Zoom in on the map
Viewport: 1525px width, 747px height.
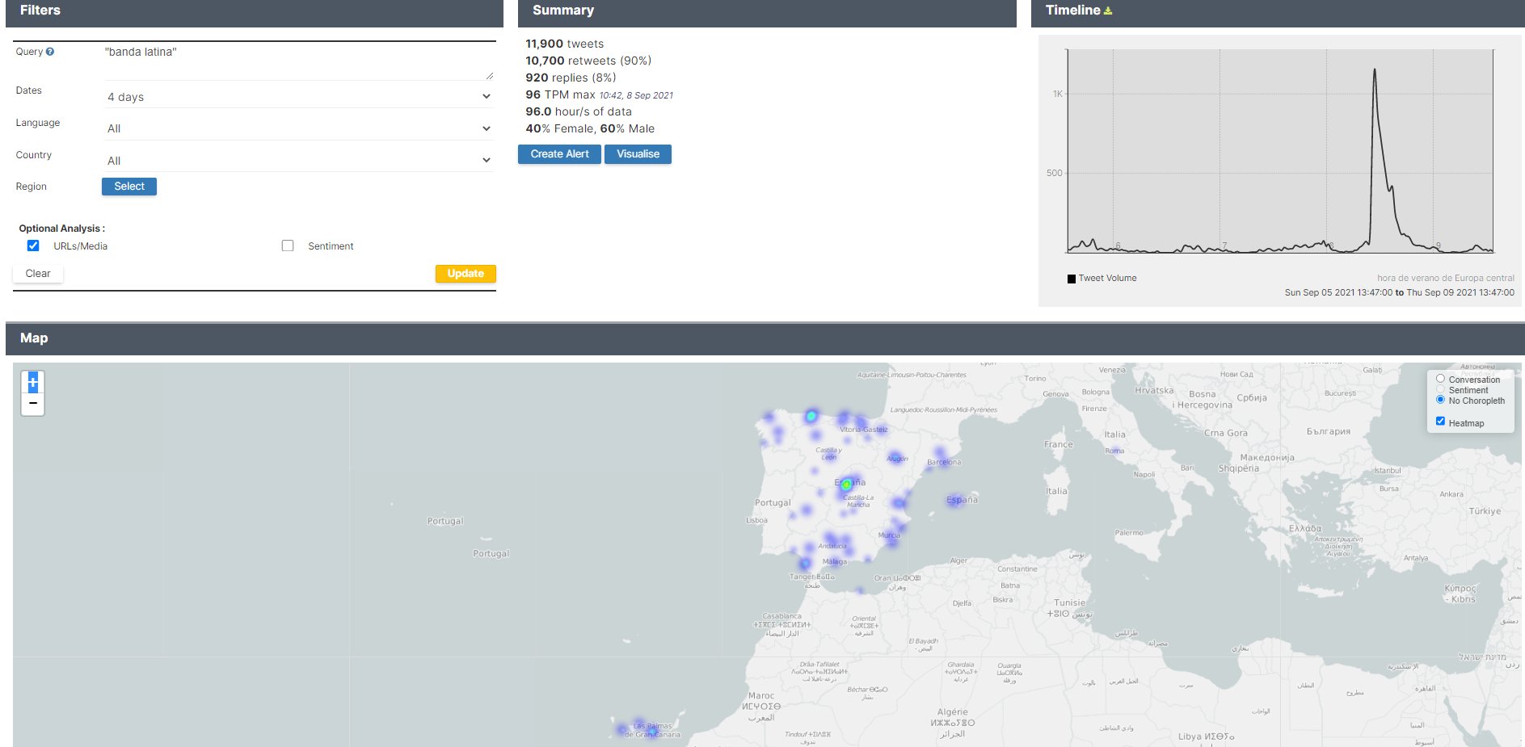pos(33,383)
